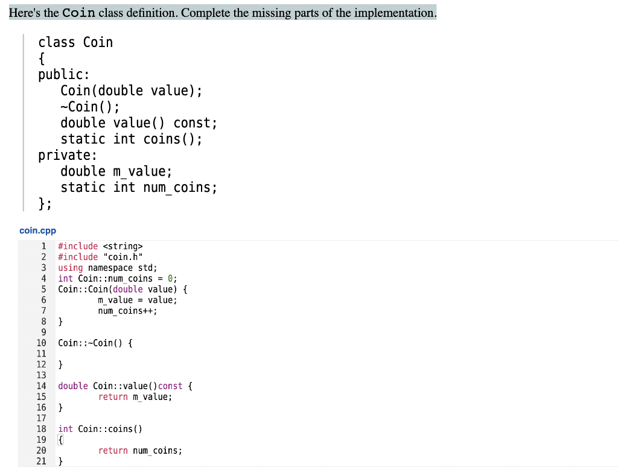Click the num_coins member variable declaration
The image size is (618, 473).
[139, 188]
